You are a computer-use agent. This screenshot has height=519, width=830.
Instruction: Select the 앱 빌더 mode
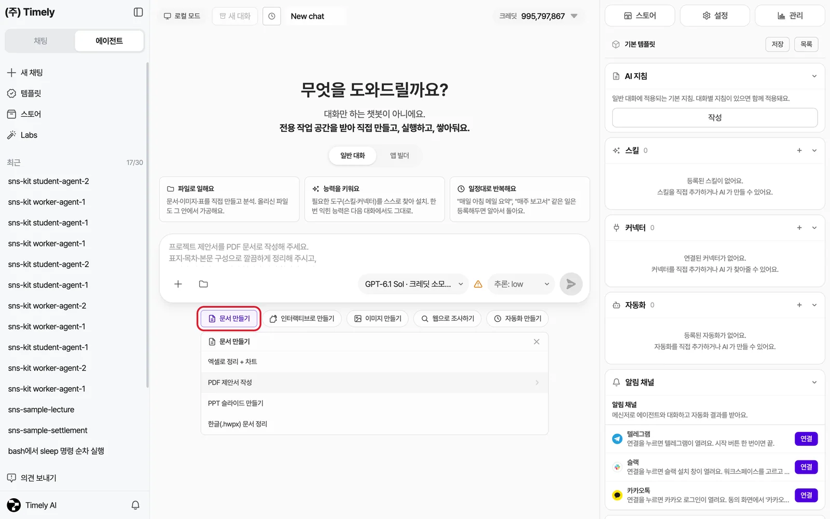click(x=399, y=156)
